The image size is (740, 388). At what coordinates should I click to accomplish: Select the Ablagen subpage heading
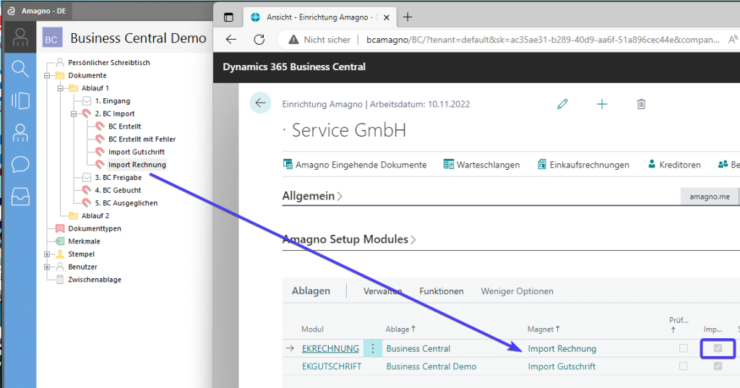(311, 290)
